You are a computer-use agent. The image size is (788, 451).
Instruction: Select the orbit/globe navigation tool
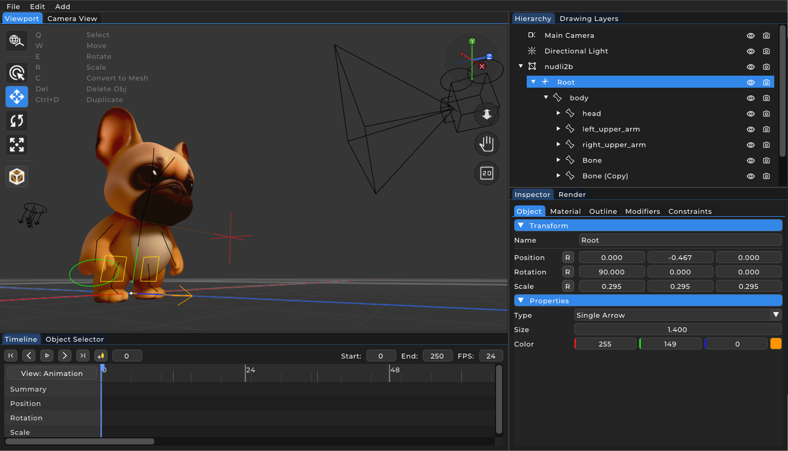coord(16,41)
